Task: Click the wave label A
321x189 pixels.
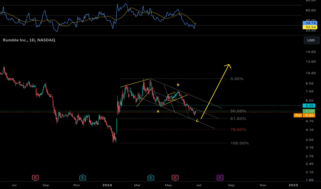Action: 158,111
